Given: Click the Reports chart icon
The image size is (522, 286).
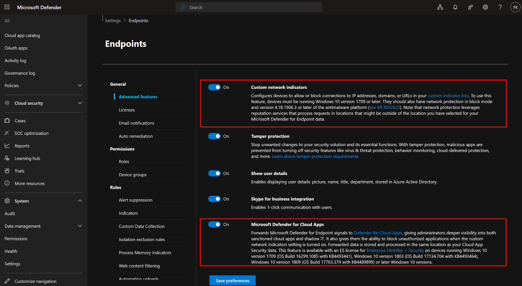Looking at the screenshot, I should click(7, 146).
